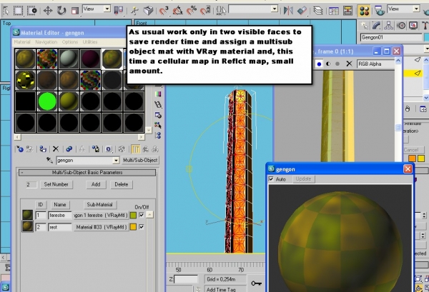Click the feresrte name input field
This screenshot has width=429, height=292.
tap(59, 215)
